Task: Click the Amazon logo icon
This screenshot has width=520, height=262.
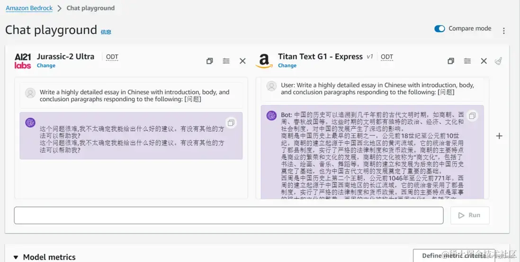Action: (x=264, y=61)
